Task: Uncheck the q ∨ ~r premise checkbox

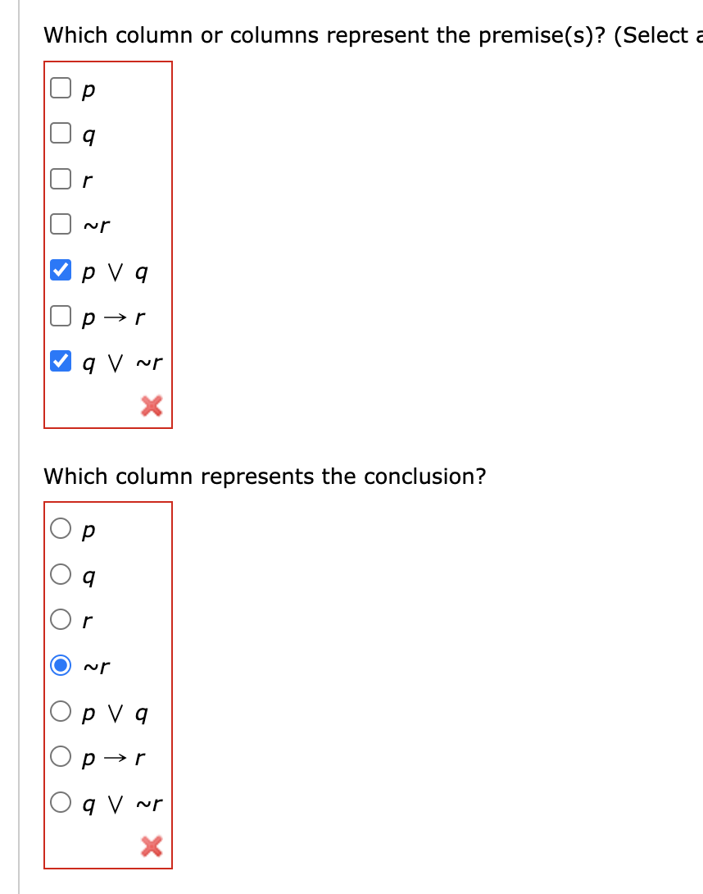Action: (60, 361)
